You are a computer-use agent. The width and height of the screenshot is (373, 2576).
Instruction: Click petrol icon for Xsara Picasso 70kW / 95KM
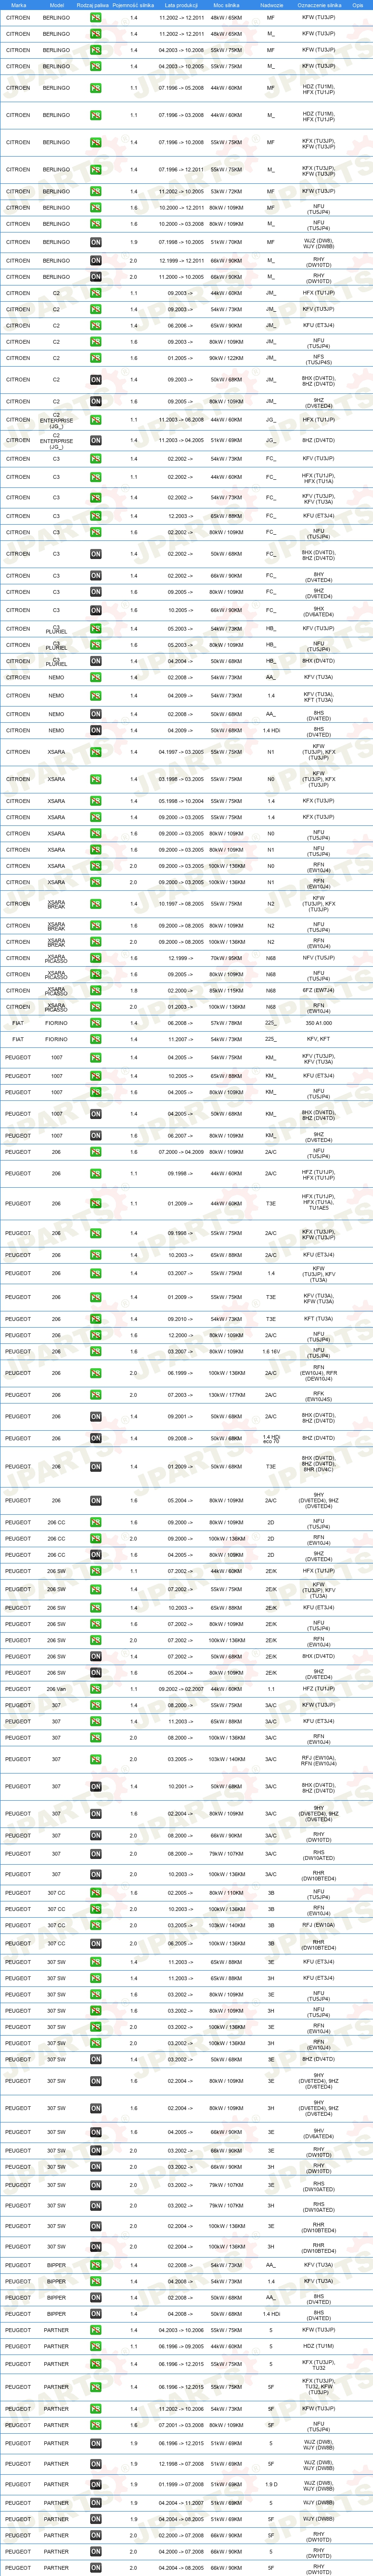coord(96,958)
